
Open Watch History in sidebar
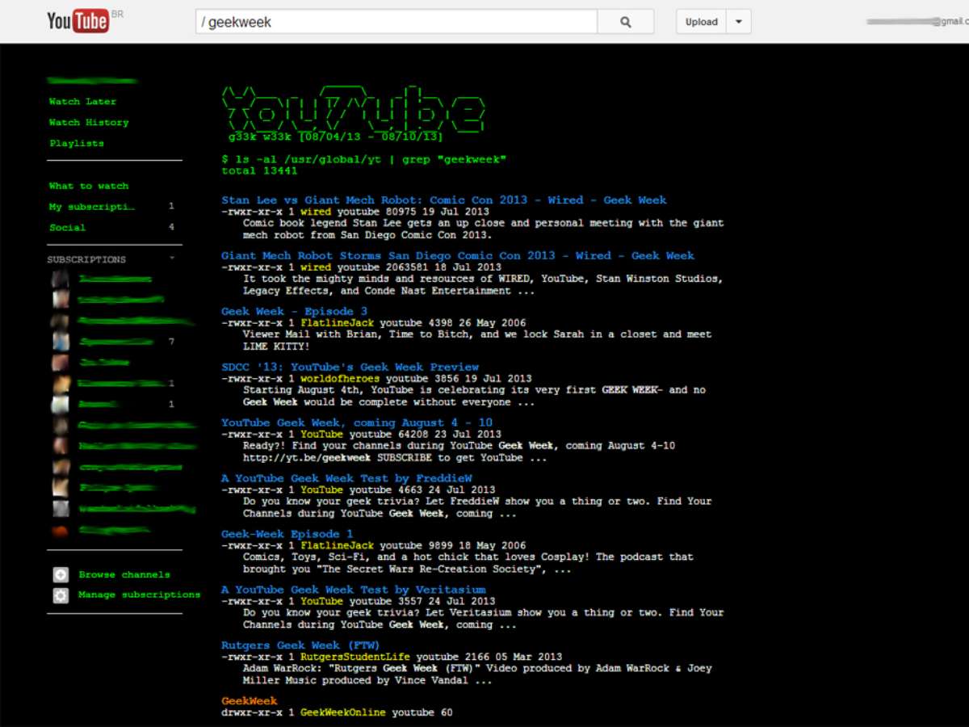click(x=89, y=123)
